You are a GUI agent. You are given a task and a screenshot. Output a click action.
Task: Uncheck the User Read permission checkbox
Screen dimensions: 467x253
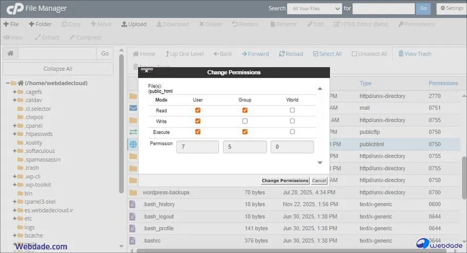click(198, 110)
